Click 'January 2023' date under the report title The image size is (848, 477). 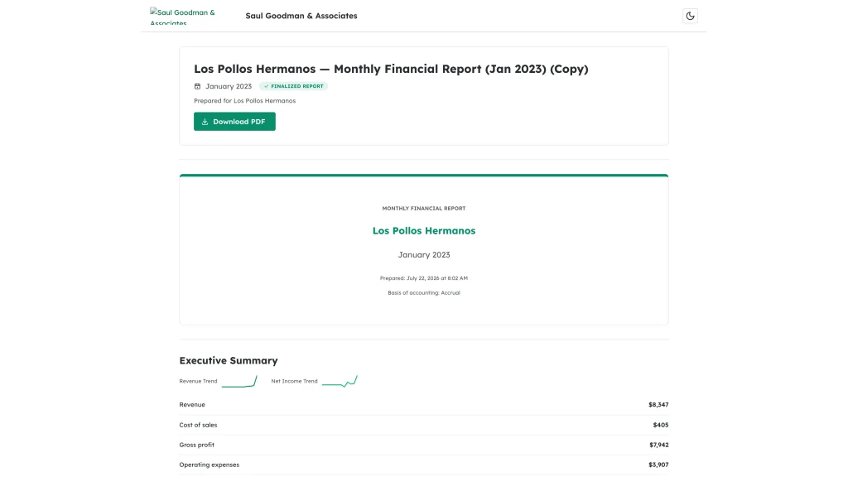[x=229, y=86]
